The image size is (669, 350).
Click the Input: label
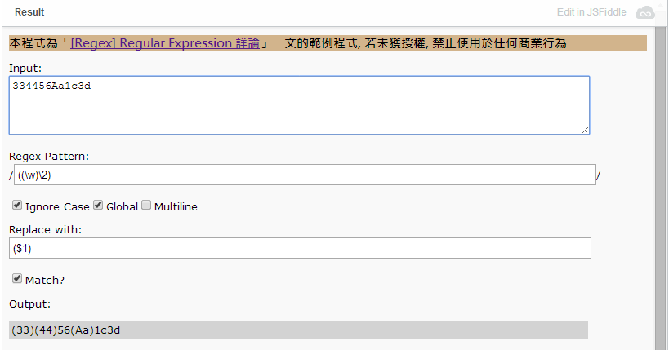(x=25, y=69)
